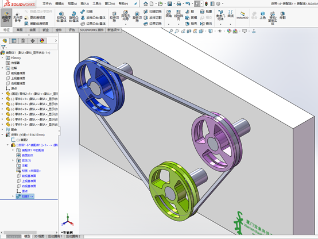Viewport: 318px width, 239px height.
Task: Click the Edit Component (编辑零部件) button
Action: pyautogui.click(x=6, y=17)
